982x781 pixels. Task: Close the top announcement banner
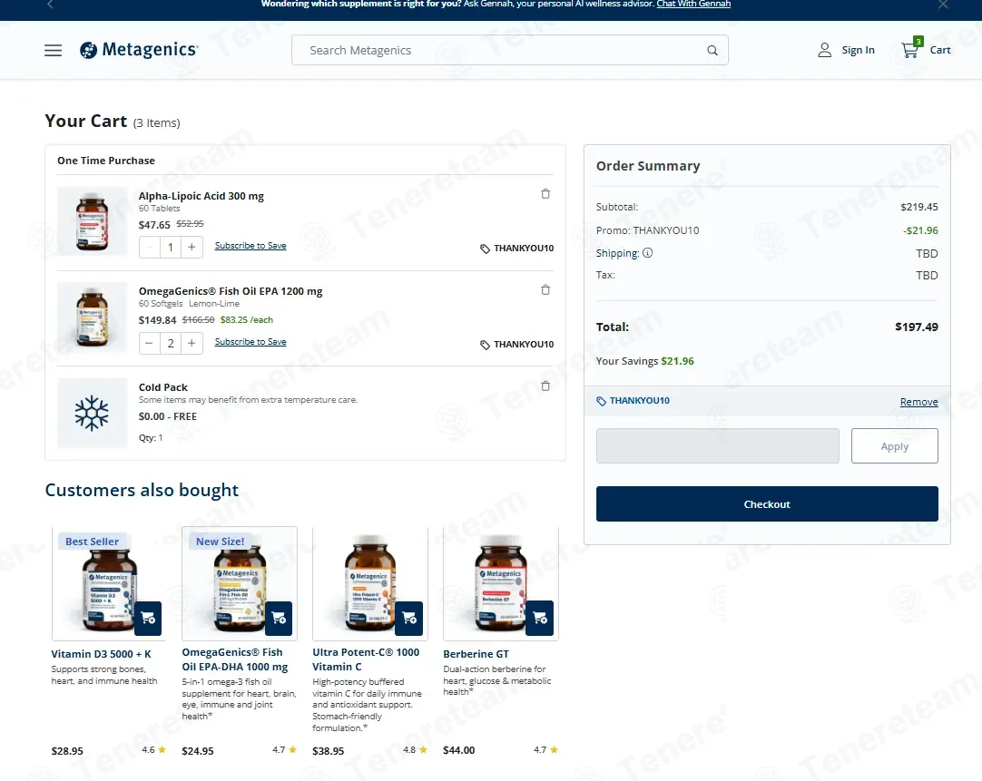click(943, 5)
